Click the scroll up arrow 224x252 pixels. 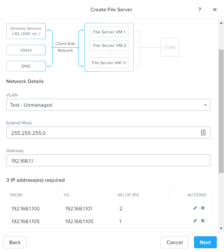pos(221,23)
